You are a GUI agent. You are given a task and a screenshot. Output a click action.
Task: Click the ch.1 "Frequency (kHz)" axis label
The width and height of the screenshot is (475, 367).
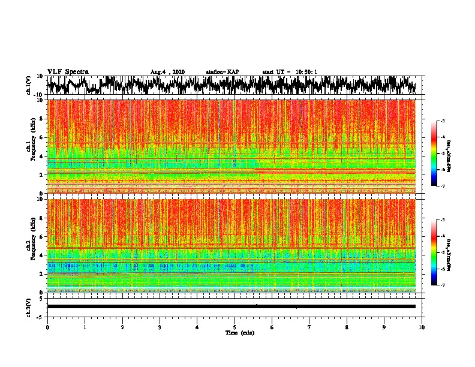(x=33, y=139)
